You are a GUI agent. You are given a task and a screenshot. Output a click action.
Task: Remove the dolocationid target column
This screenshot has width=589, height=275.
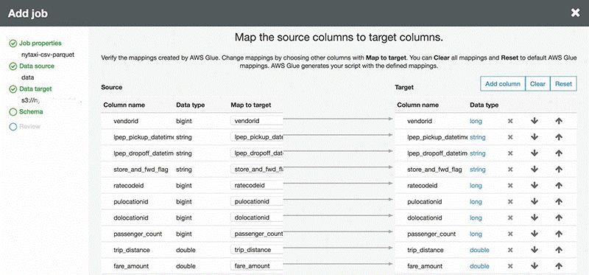click(510, 217)
